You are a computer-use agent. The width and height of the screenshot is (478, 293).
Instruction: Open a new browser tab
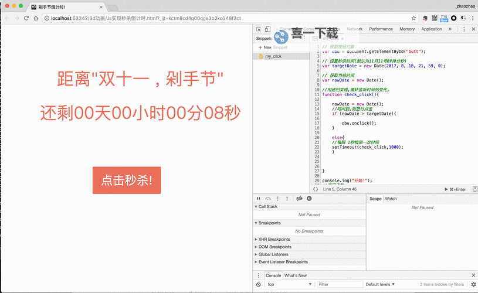point(113,8)
